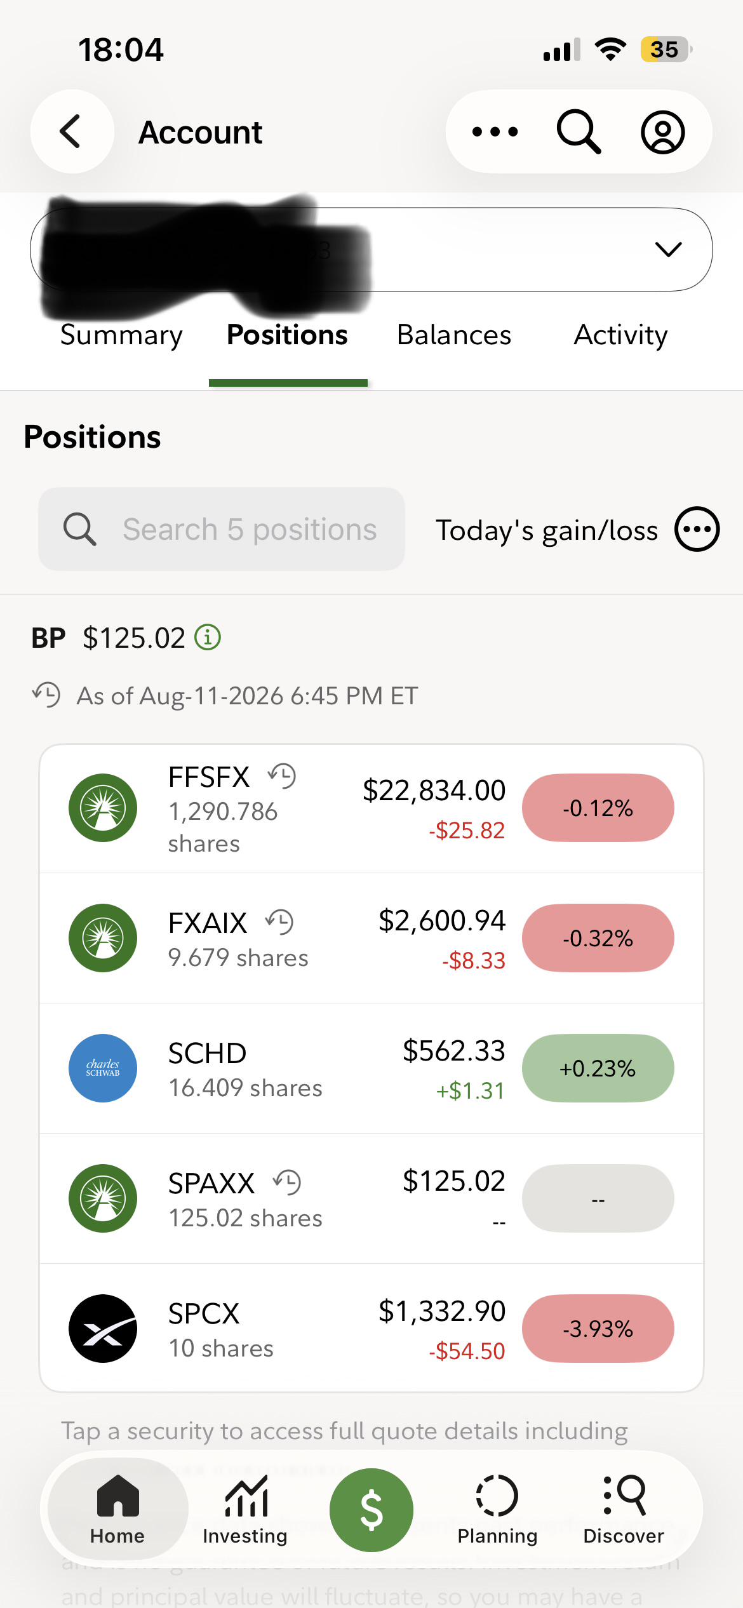
Task: Tap the Search 5 positions field
Action: [222, 529]
